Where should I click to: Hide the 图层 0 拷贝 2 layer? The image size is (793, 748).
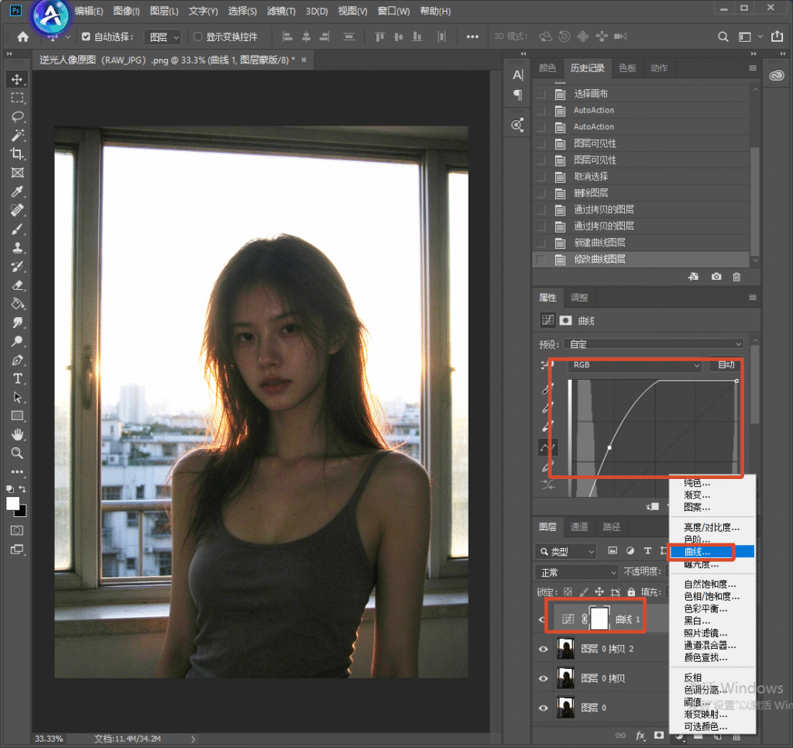coord(543,649)
